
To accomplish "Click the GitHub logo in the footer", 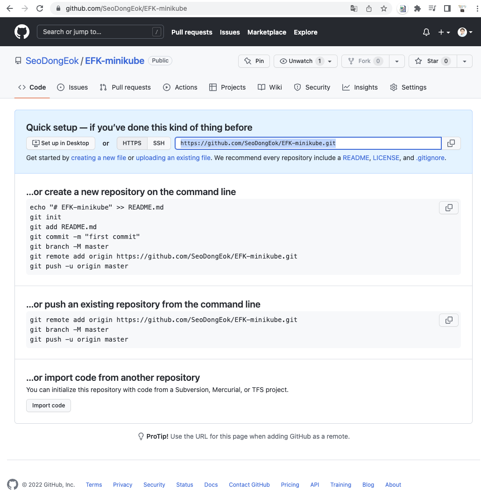I will point(13,484).
